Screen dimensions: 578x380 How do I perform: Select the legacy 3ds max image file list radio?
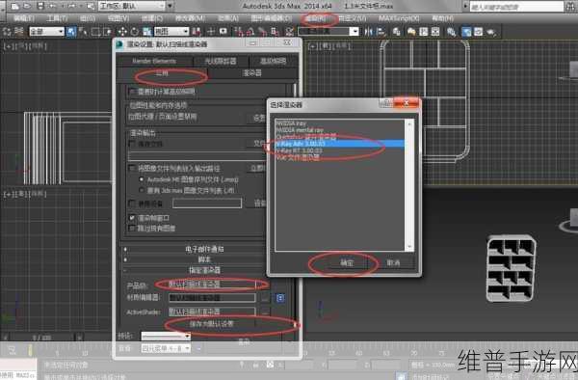[142, 190]
